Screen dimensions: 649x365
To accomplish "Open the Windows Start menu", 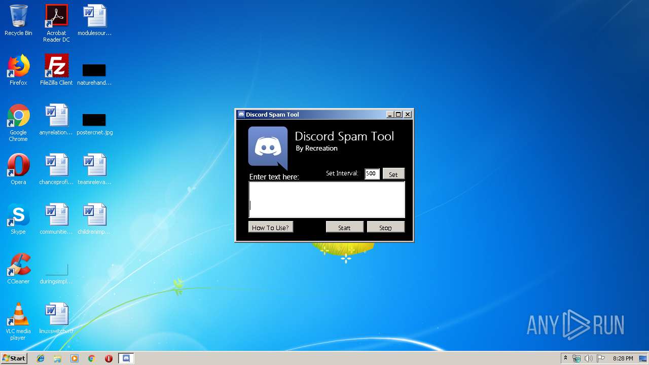I will [x=14, y=358].
